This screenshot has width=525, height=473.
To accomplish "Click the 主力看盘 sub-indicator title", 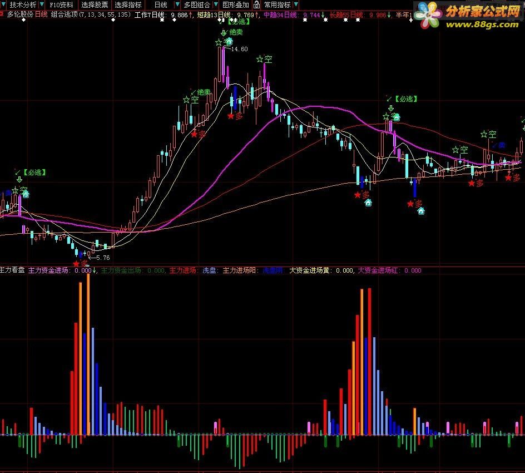I will 12,270.
